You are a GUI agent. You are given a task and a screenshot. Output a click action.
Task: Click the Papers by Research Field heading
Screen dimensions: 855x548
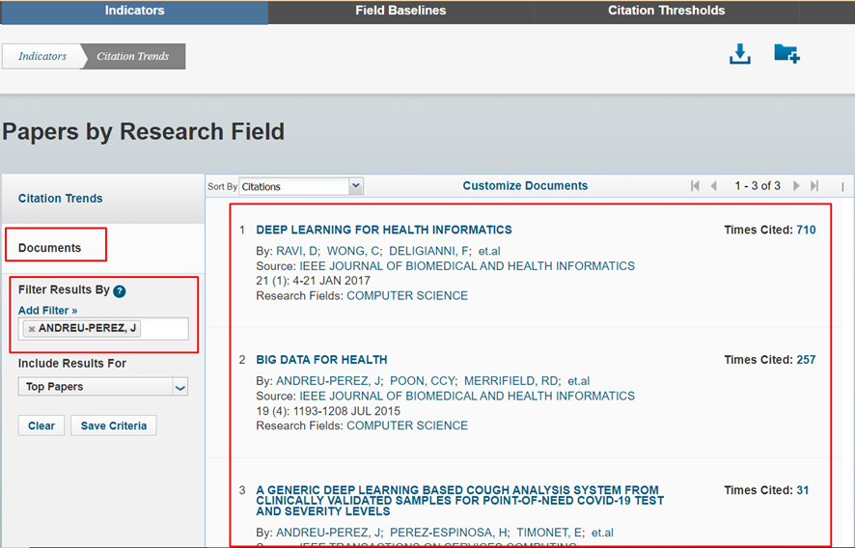point(144,132)
